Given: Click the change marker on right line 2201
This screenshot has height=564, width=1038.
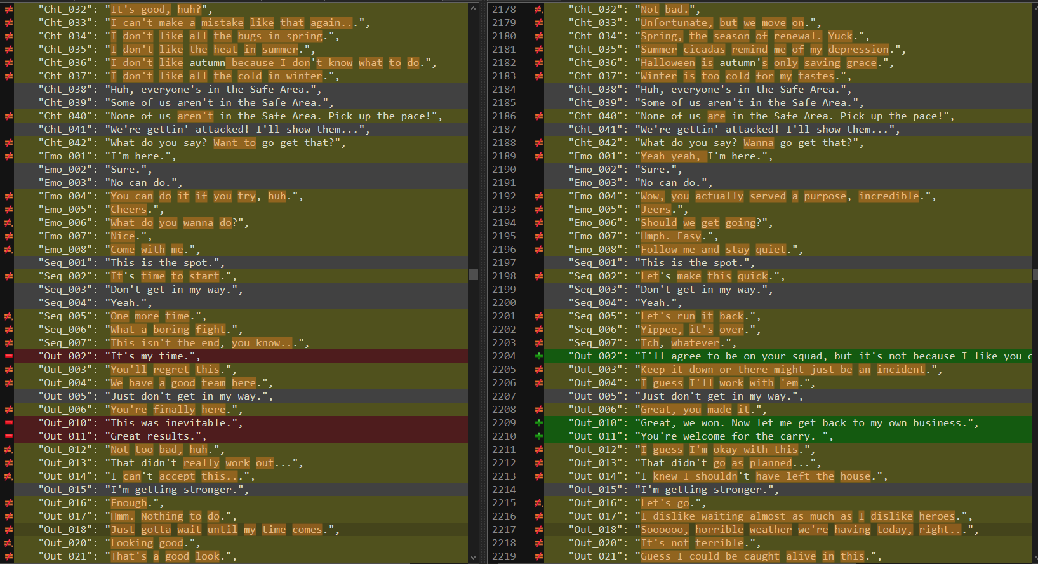Looking at the screenshot, I should click(x=538, y=316).
